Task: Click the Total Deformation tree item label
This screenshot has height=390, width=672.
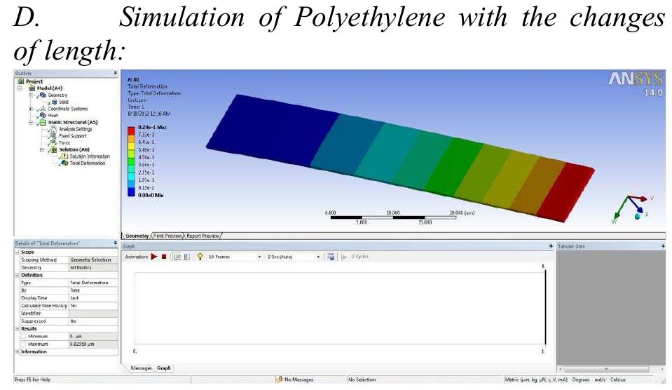Action: coord(88,163)
